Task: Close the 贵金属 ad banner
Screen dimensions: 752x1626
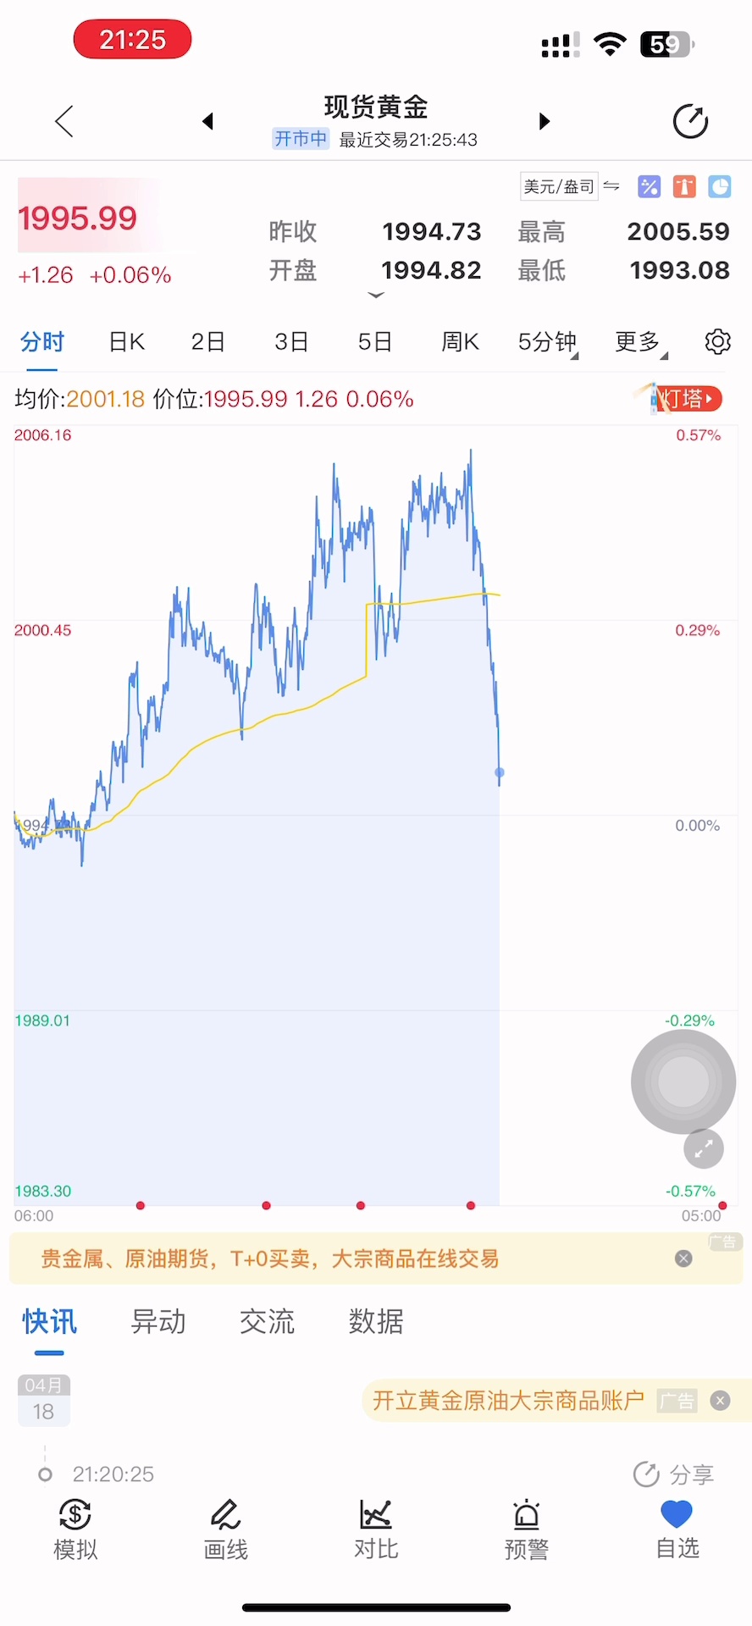Action: point(683,1258)
